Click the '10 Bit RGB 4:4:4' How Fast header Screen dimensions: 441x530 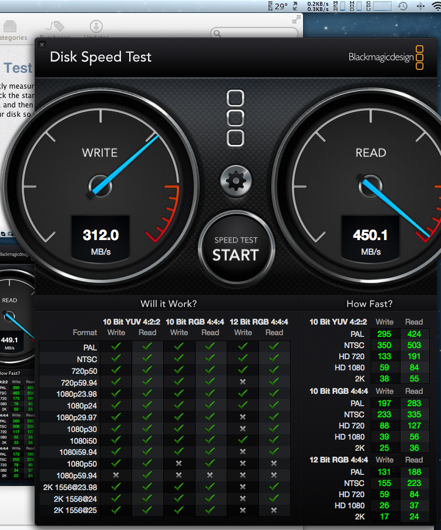click(x=338, y=391)
